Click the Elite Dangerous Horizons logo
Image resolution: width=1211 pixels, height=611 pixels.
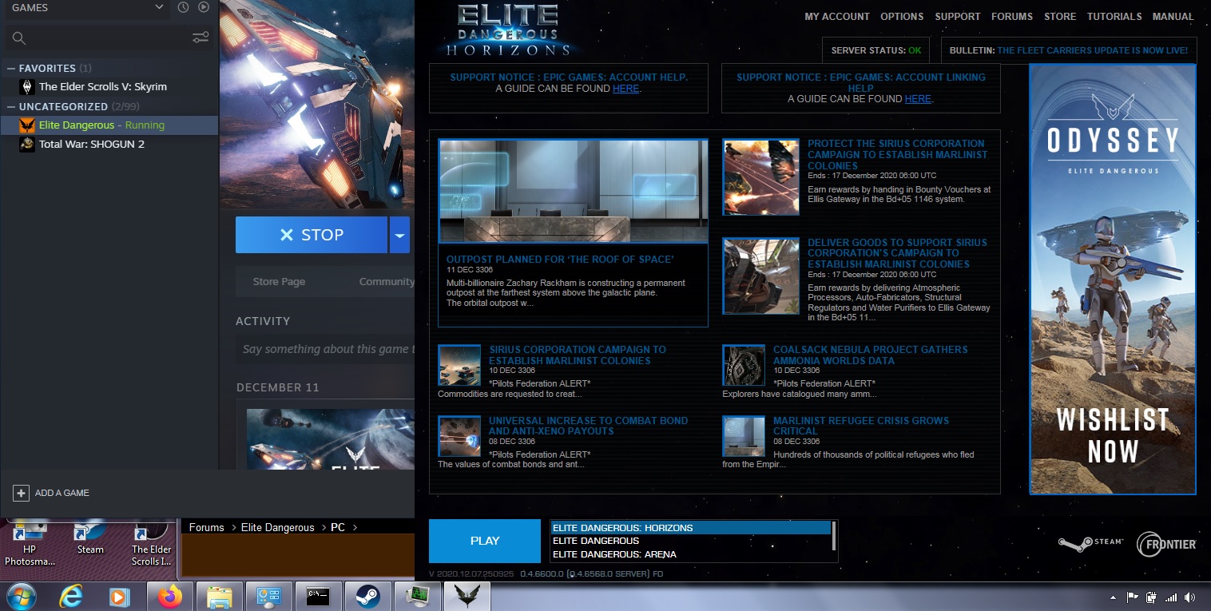pyautogui.click(x=508, y=31)
